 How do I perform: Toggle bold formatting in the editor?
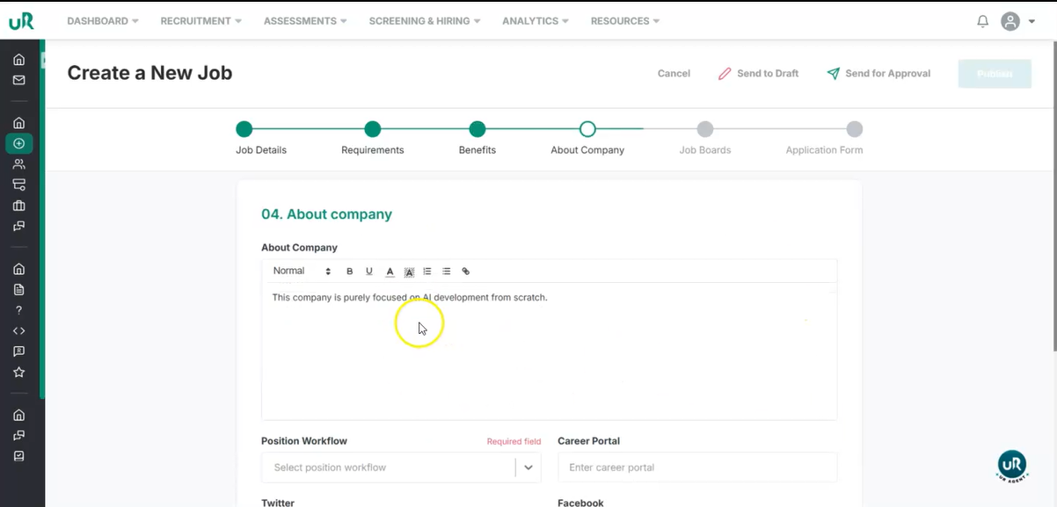coord(349,272)
